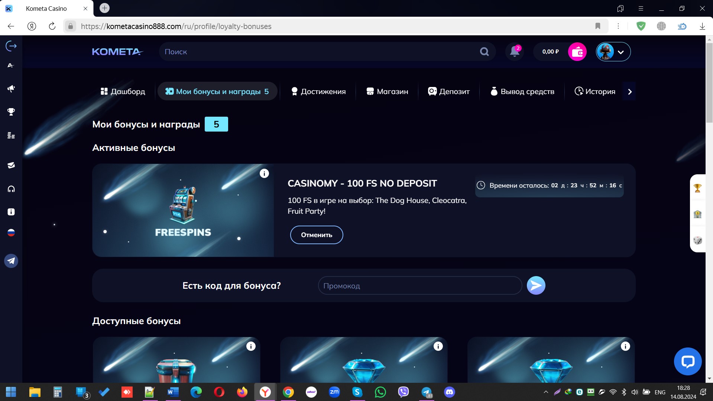The width and height of the screenshot is (713, 401).
Task: Click the dice icon on right panel
Action: 697,240
